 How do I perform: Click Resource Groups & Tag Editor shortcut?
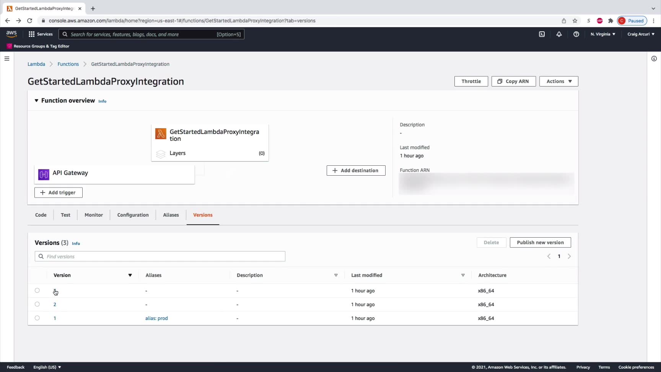click(38, 46)
